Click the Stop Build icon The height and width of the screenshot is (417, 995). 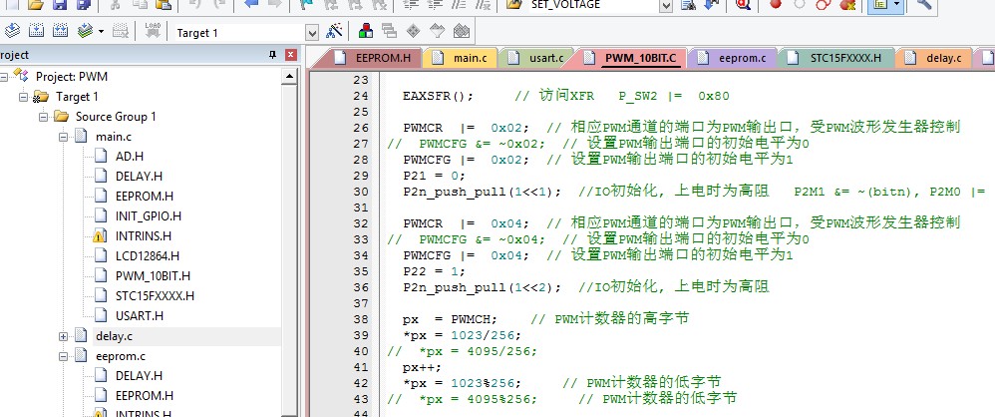(121, 31)
